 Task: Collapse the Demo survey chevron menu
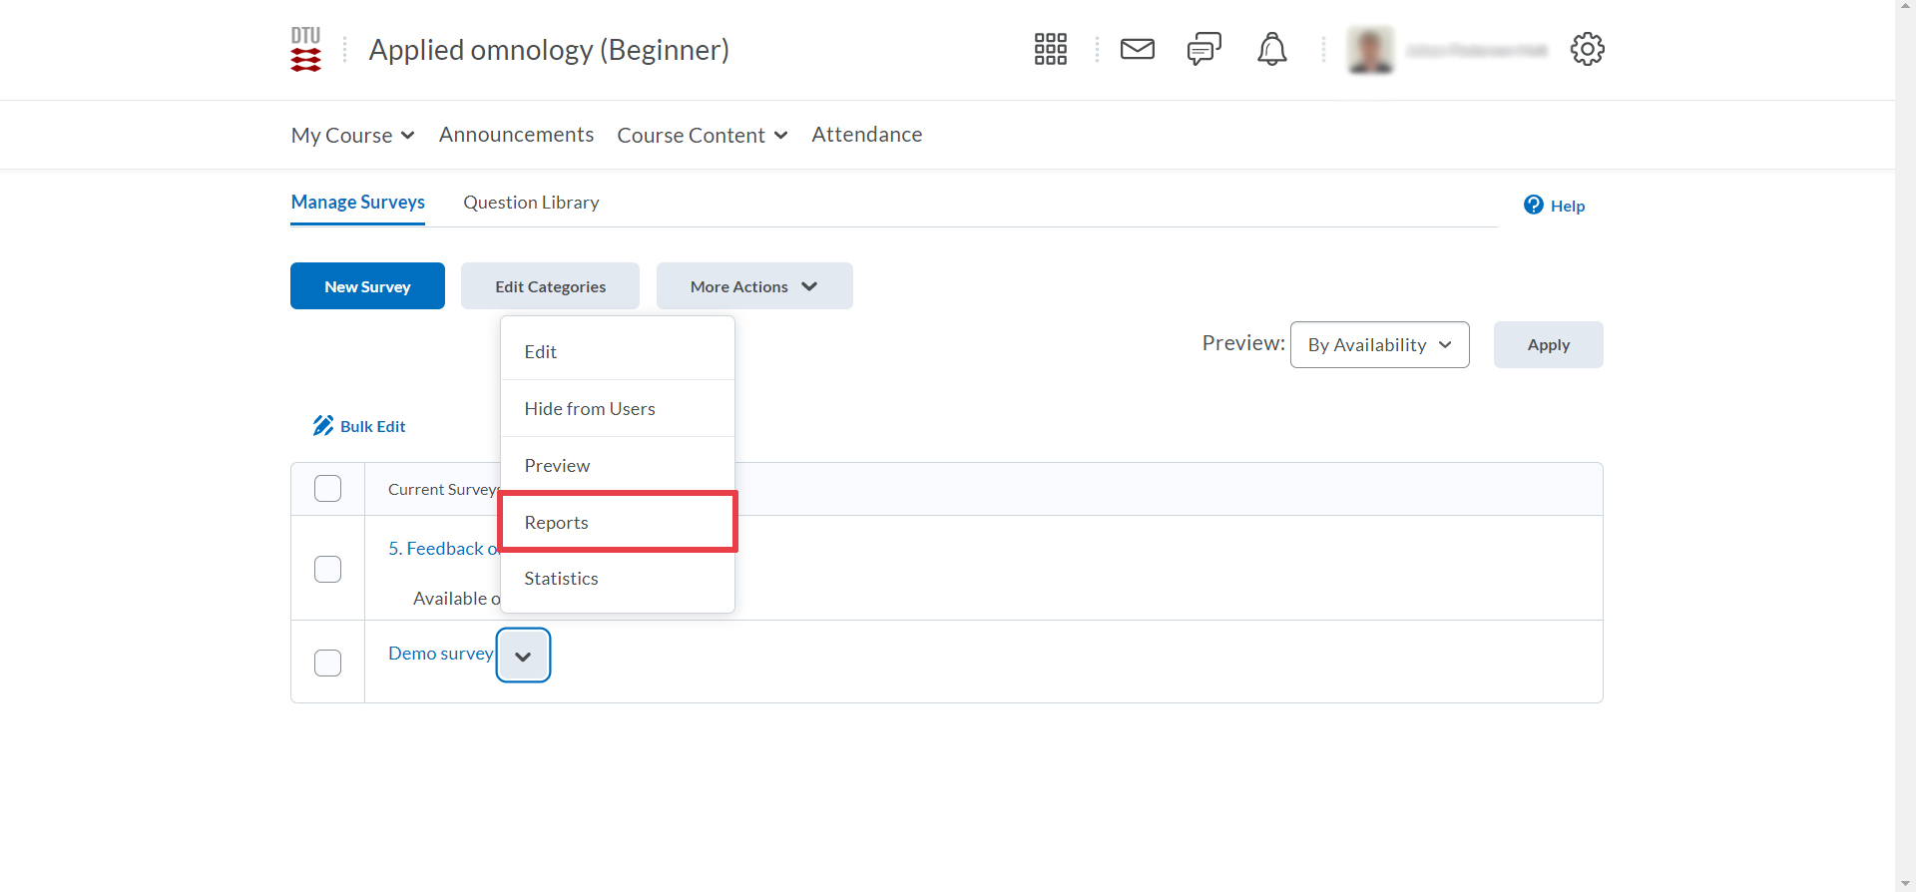coord(523,656)
